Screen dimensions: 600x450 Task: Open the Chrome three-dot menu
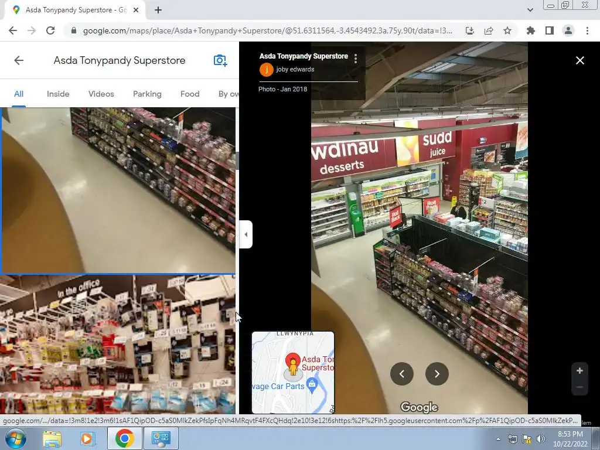tap(587, 30)
